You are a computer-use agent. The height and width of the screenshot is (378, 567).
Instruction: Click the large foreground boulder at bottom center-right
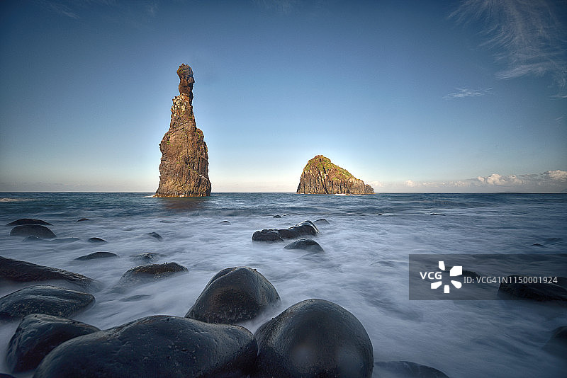[x=314, y=340]
